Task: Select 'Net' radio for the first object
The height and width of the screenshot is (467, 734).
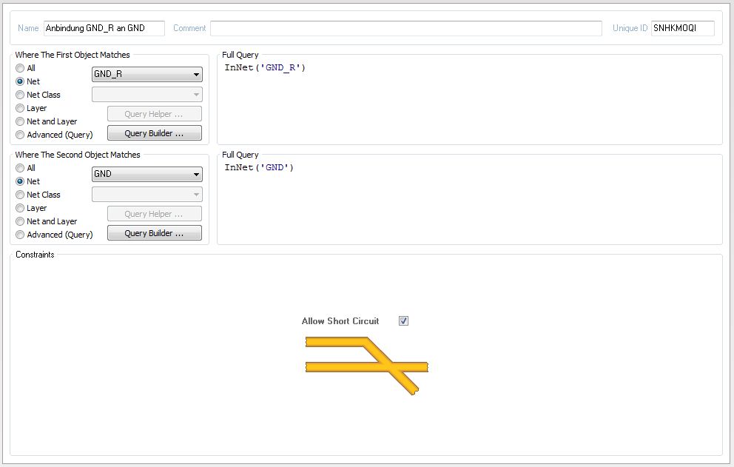Action: [20, 81]
